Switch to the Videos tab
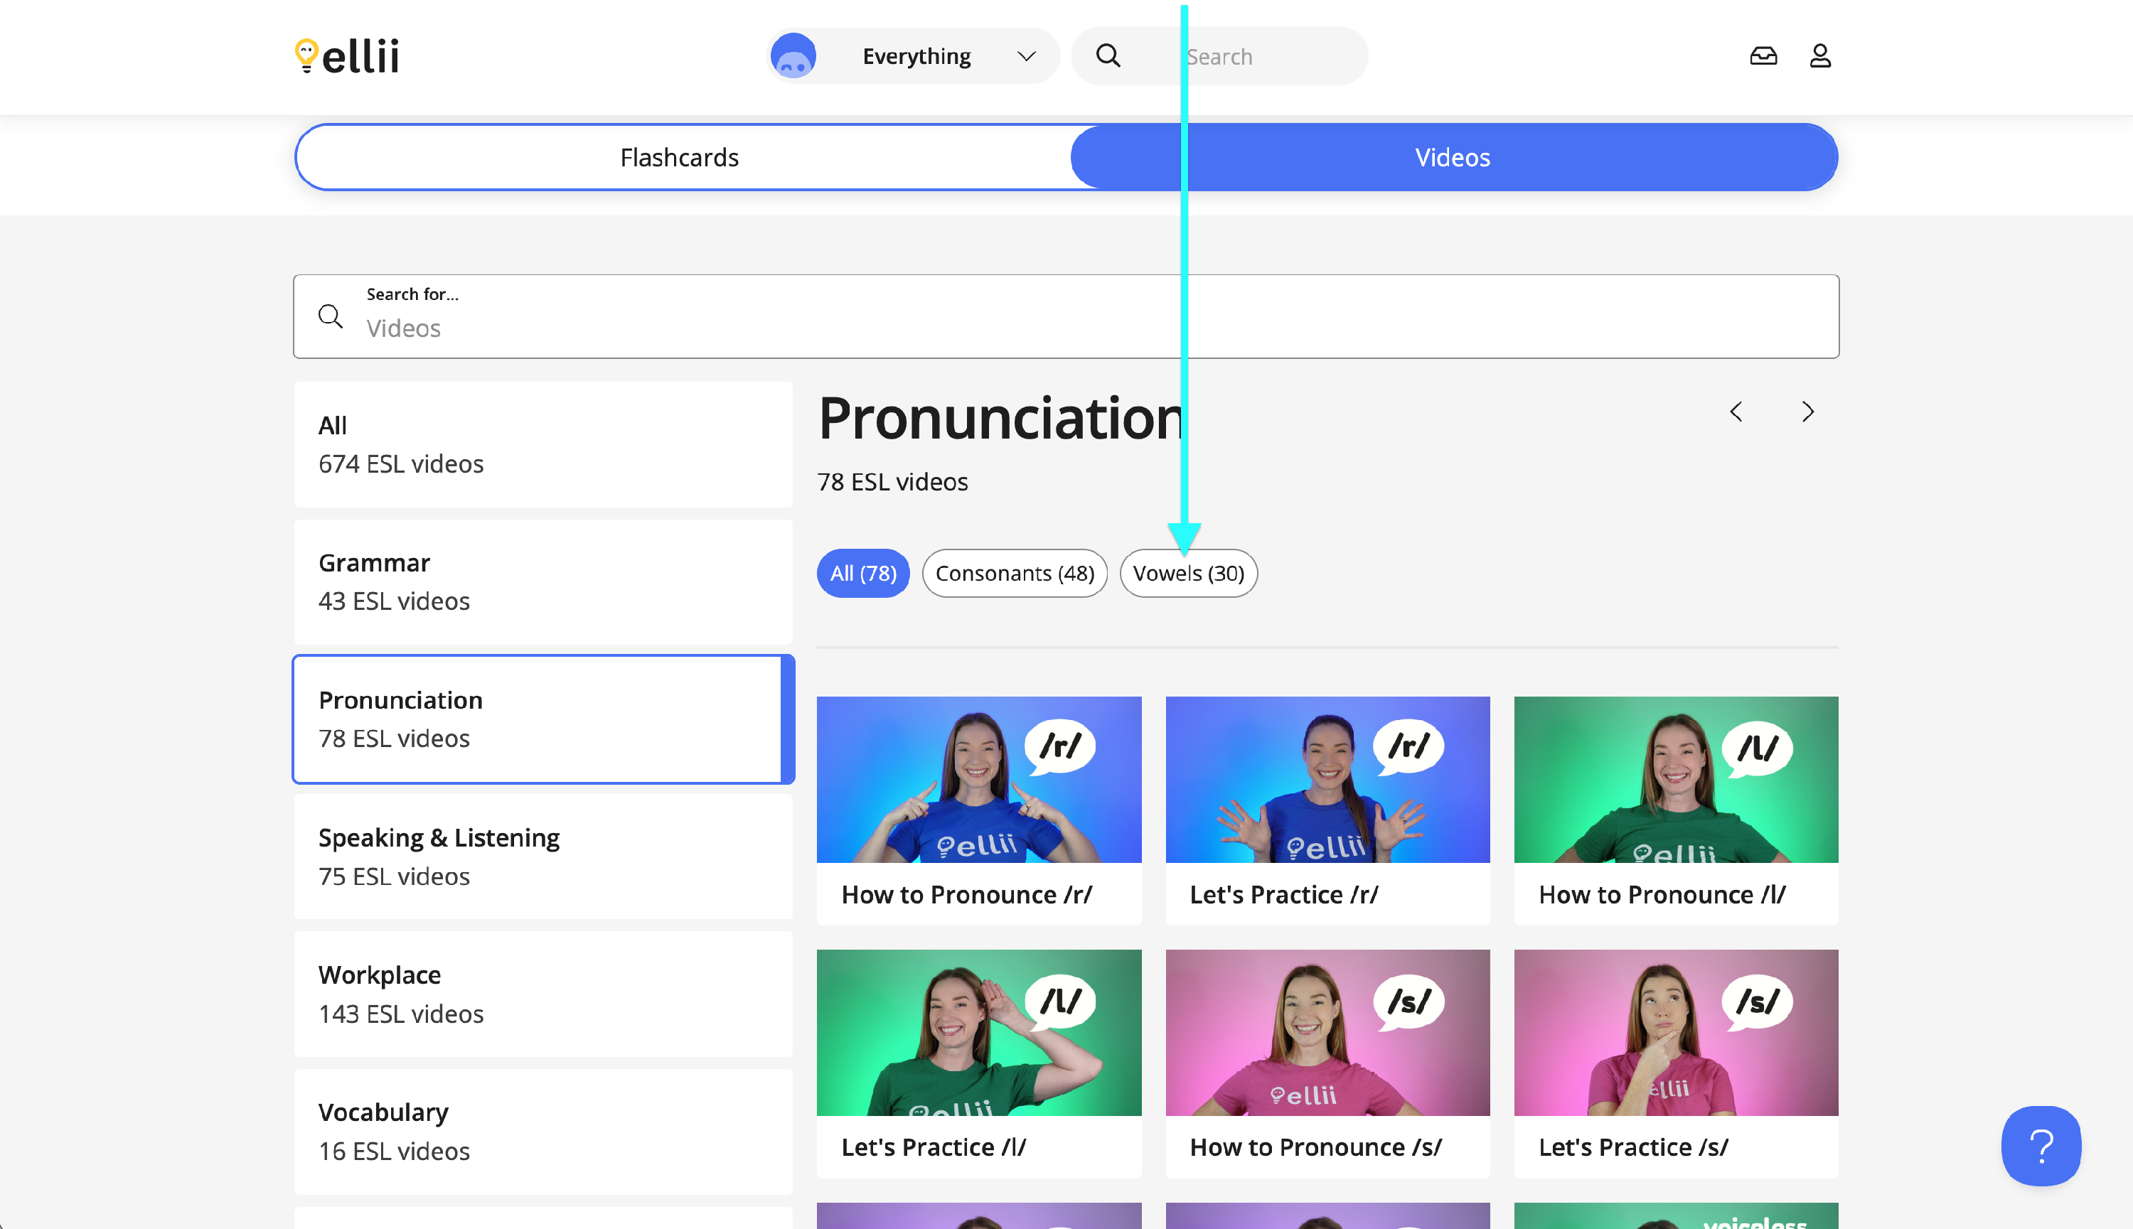 1452,157
